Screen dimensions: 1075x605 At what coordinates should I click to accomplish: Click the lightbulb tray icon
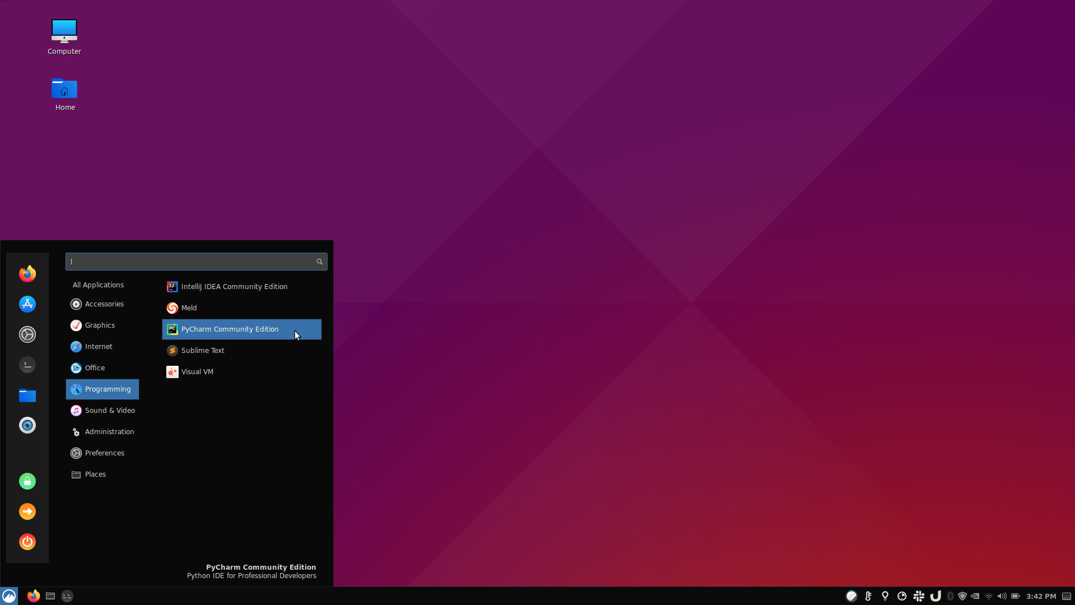(885, 596)
